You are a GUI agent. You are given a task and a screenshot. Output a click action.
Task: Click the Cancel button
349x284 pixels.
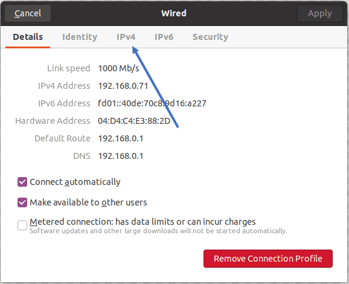pos(28,13)
